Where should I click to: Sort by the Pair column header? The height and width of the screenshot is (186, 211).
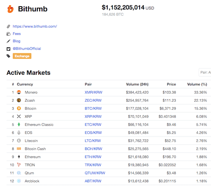(x=88, y=84)
